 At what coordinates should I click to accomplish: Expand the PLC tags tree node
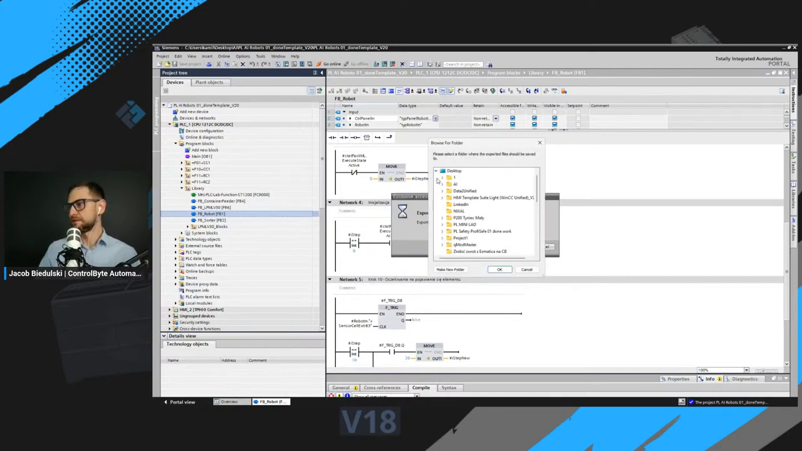[x=176, y=252]
